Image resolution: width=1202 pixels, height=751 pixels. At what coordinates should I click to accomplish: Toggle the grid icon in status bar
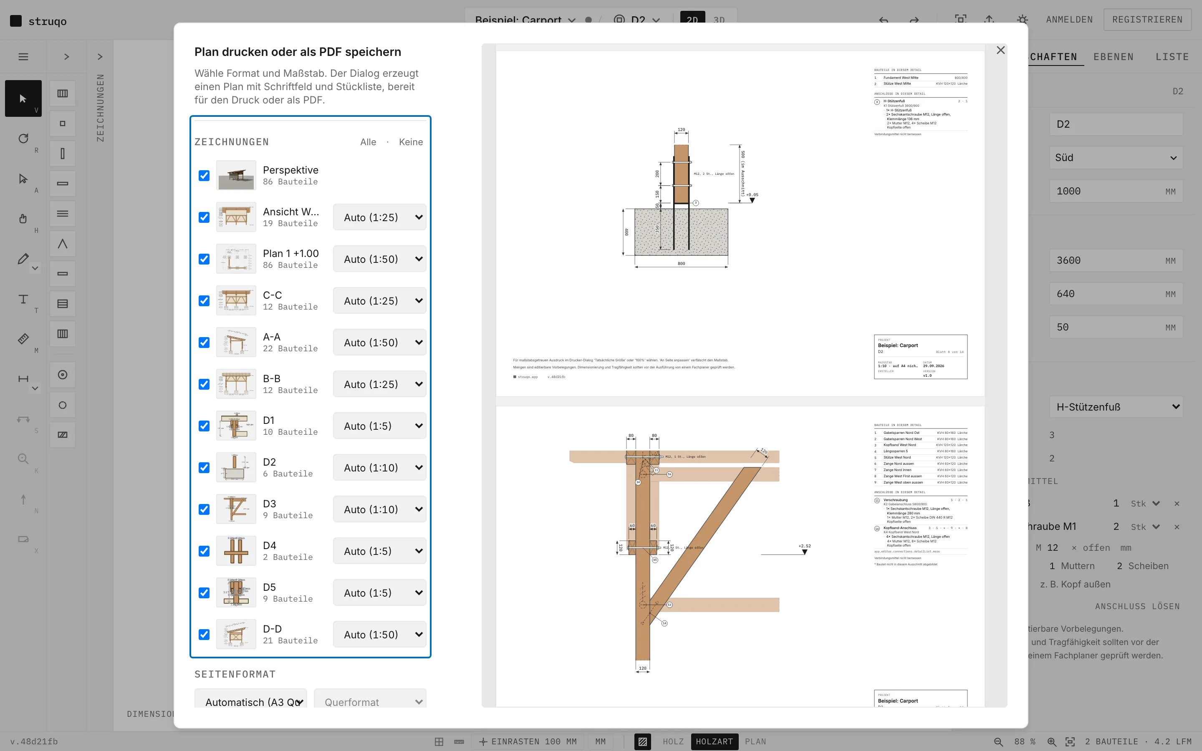pyautogui.click(x=439, y=741)
